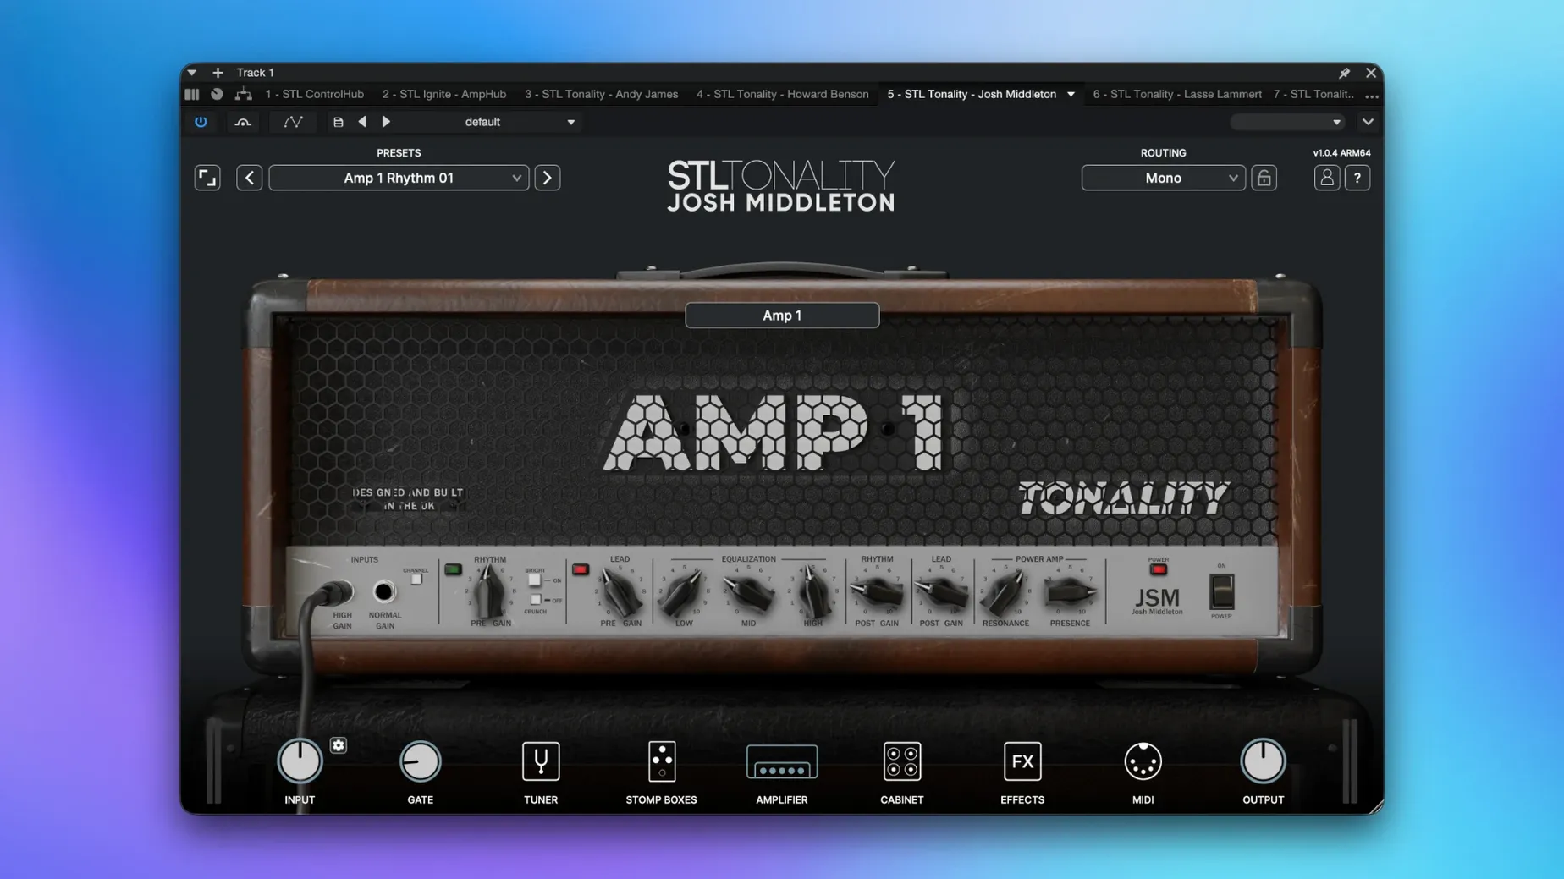The image size is (1564, 879).
Task: Click the red Lead channel LED
Action: tap(580, 569)
